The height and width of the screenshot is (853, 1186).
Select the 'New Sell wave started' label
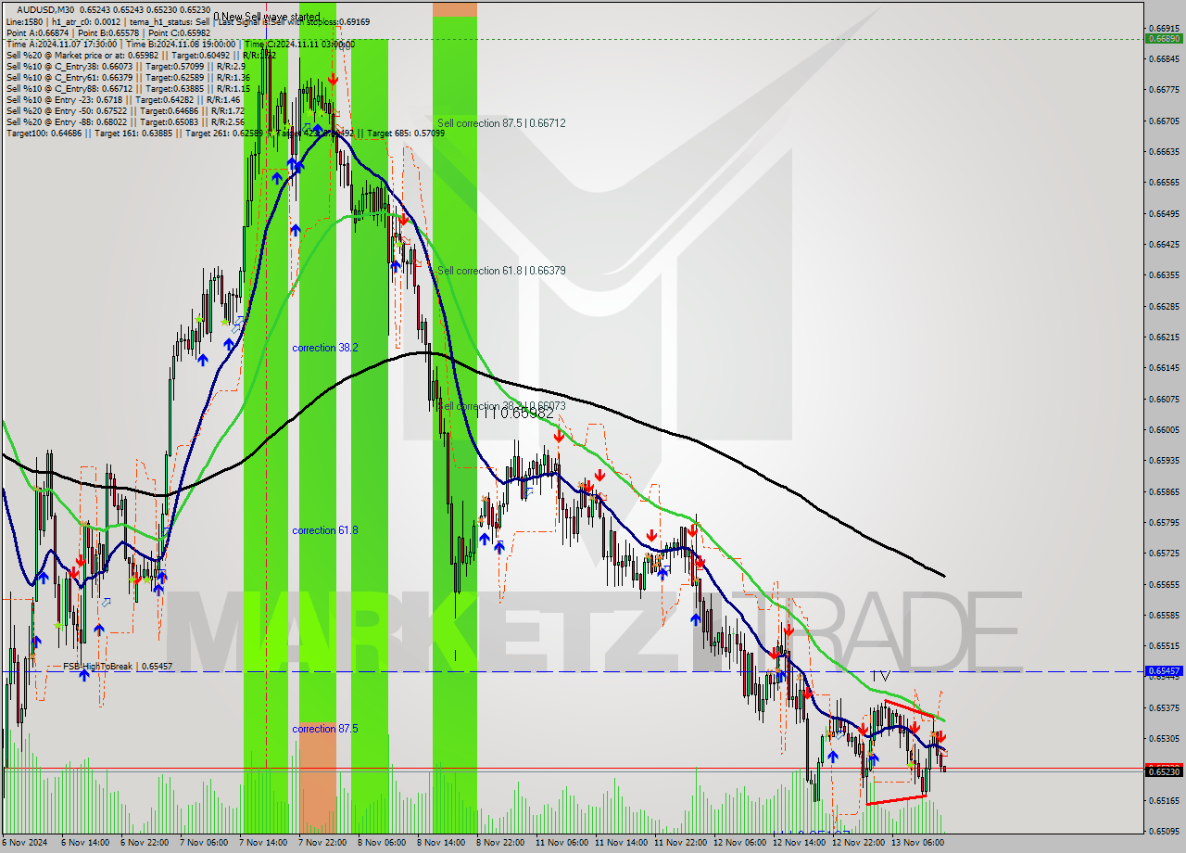coord(270,18)
